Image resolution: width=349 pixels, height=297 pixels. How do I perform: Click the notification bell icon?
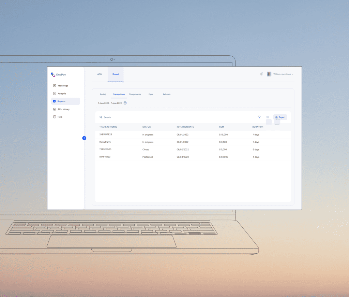click(x=261, y=74)
